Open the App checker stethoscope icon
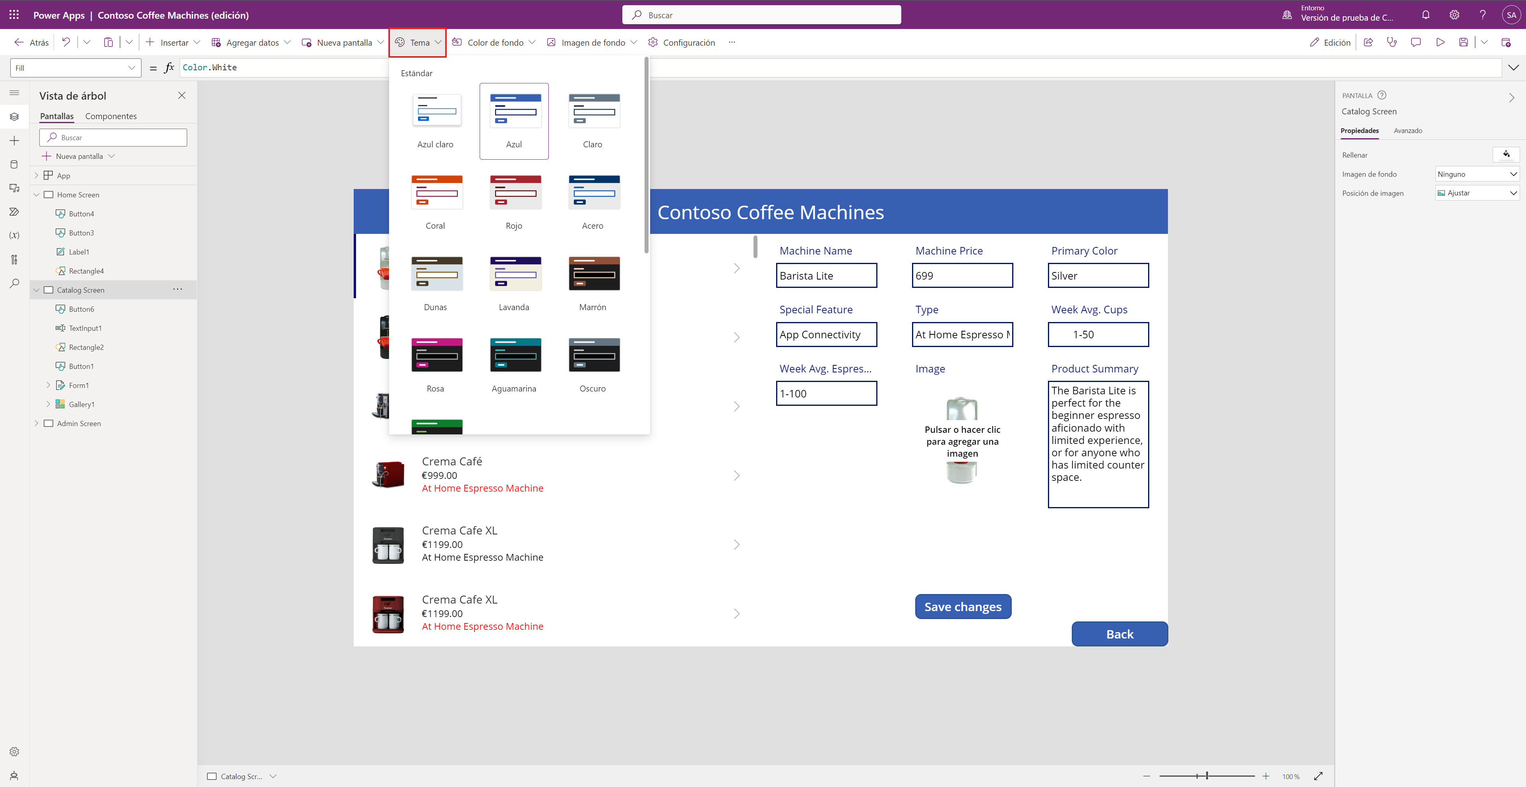 click(1392, 42)
